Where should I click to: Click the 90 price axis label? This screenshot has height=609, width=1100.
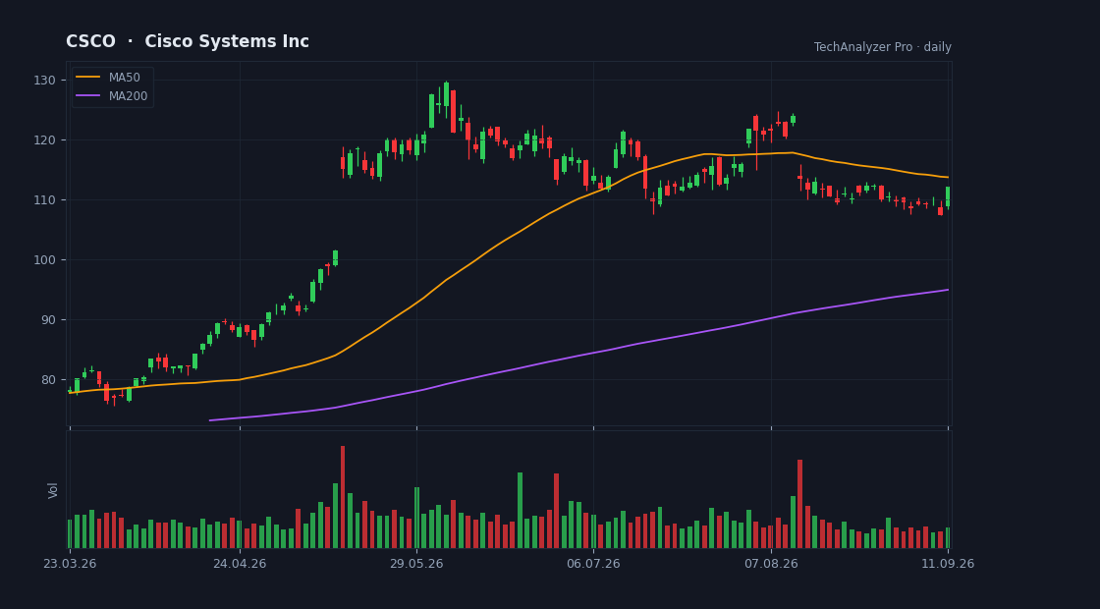tap(48, 320)
